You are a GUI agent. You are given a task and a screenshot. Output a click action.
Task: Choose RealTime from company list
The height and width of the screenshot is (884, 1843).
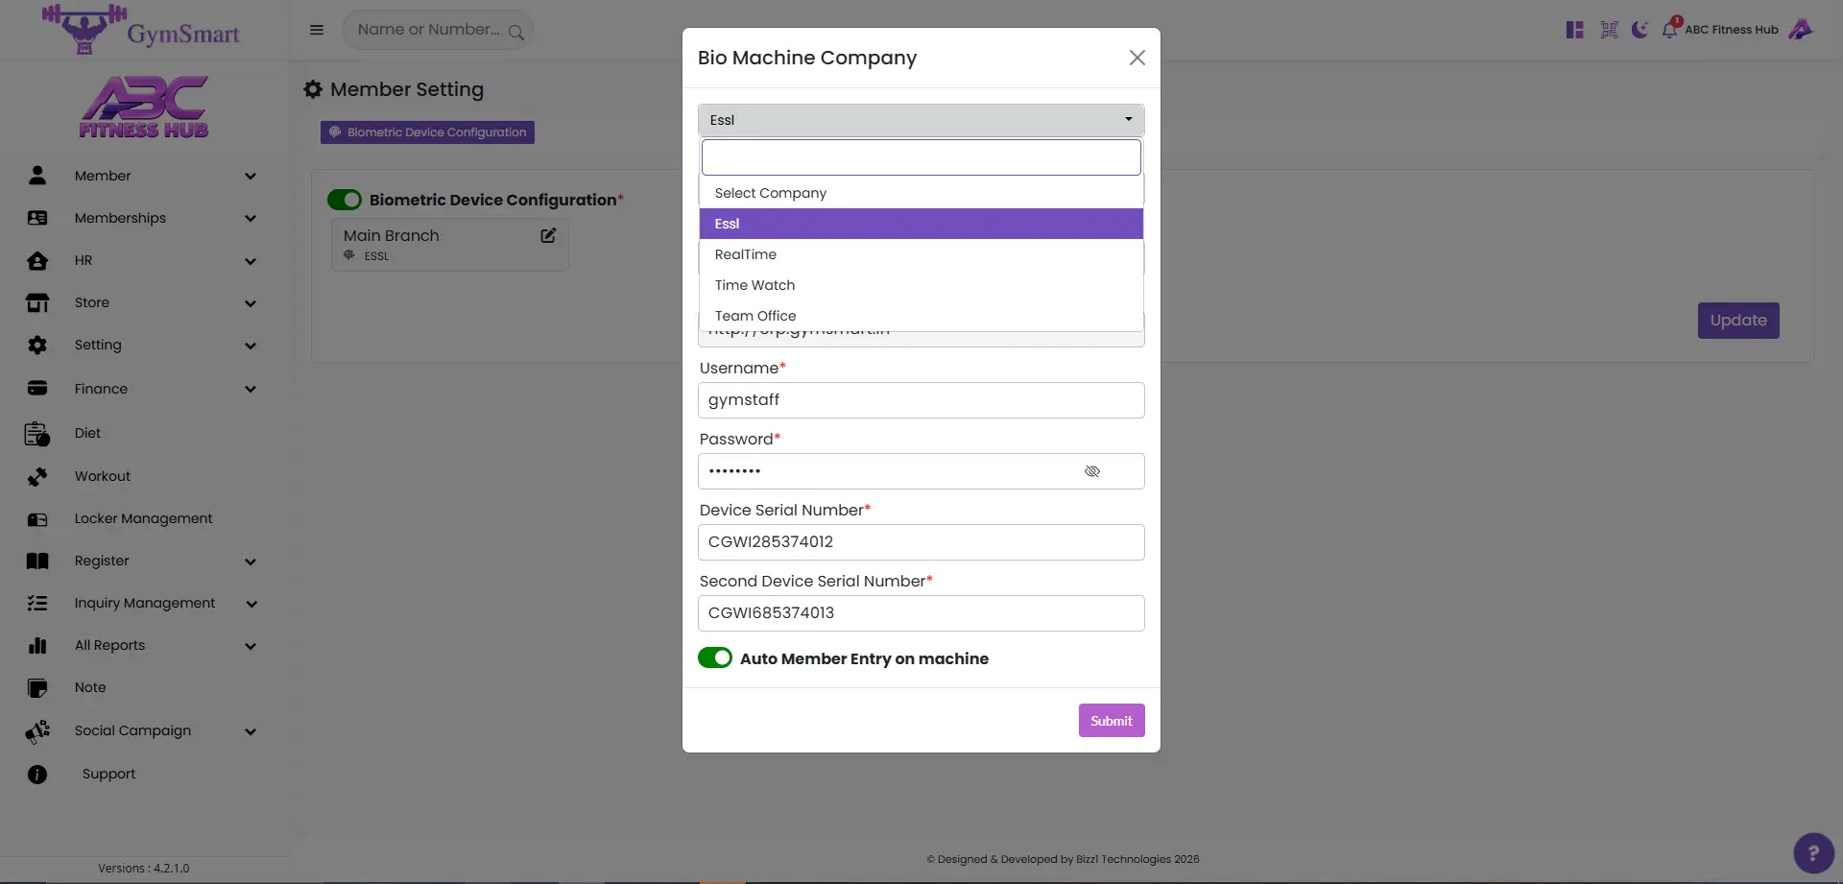pyautogui.click(x=921, y=254)
